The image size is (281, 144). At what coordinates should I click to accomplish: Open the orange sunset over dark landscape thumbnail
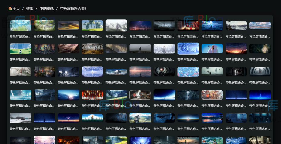point(236,49)
